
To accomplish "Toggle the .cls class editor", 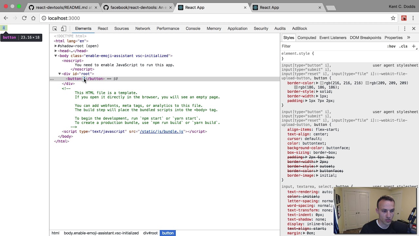I will coord(404,46).
